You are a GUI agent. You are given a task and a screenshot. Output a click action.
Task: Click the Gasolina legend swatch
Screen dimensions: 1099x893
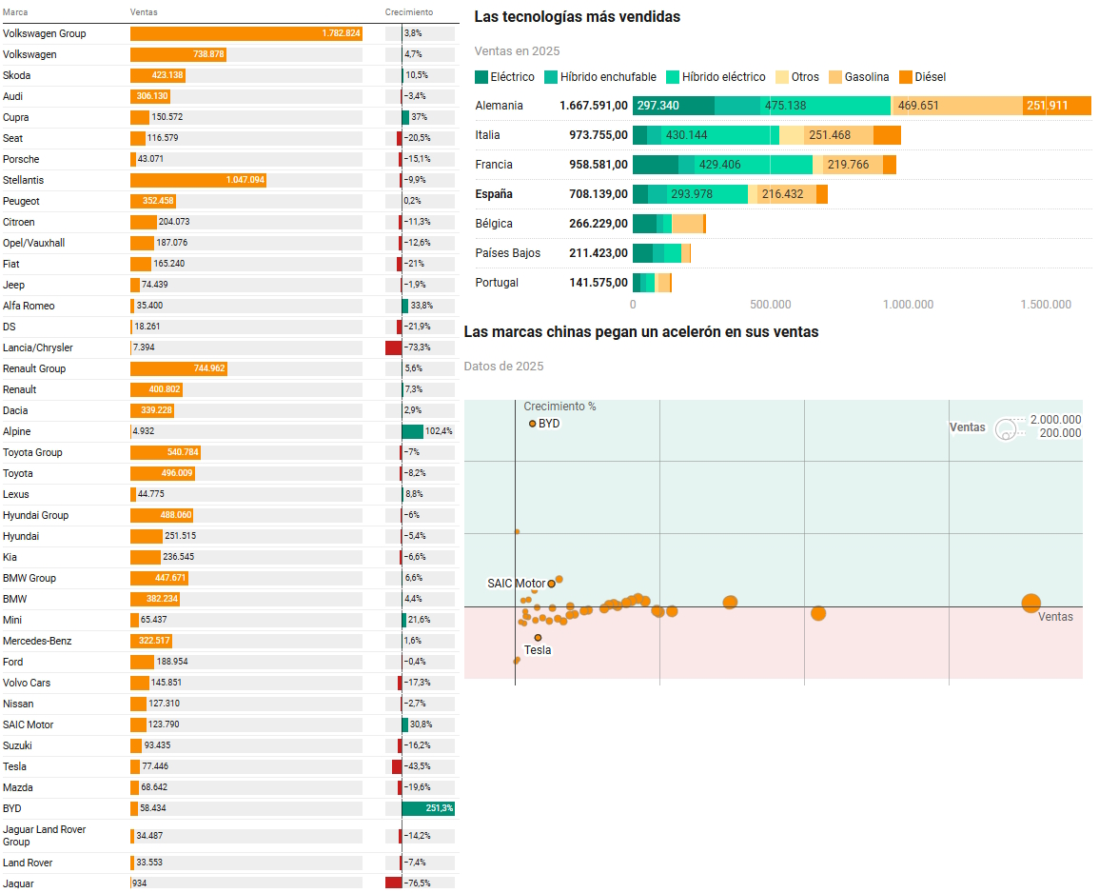[x=835, y=77]
